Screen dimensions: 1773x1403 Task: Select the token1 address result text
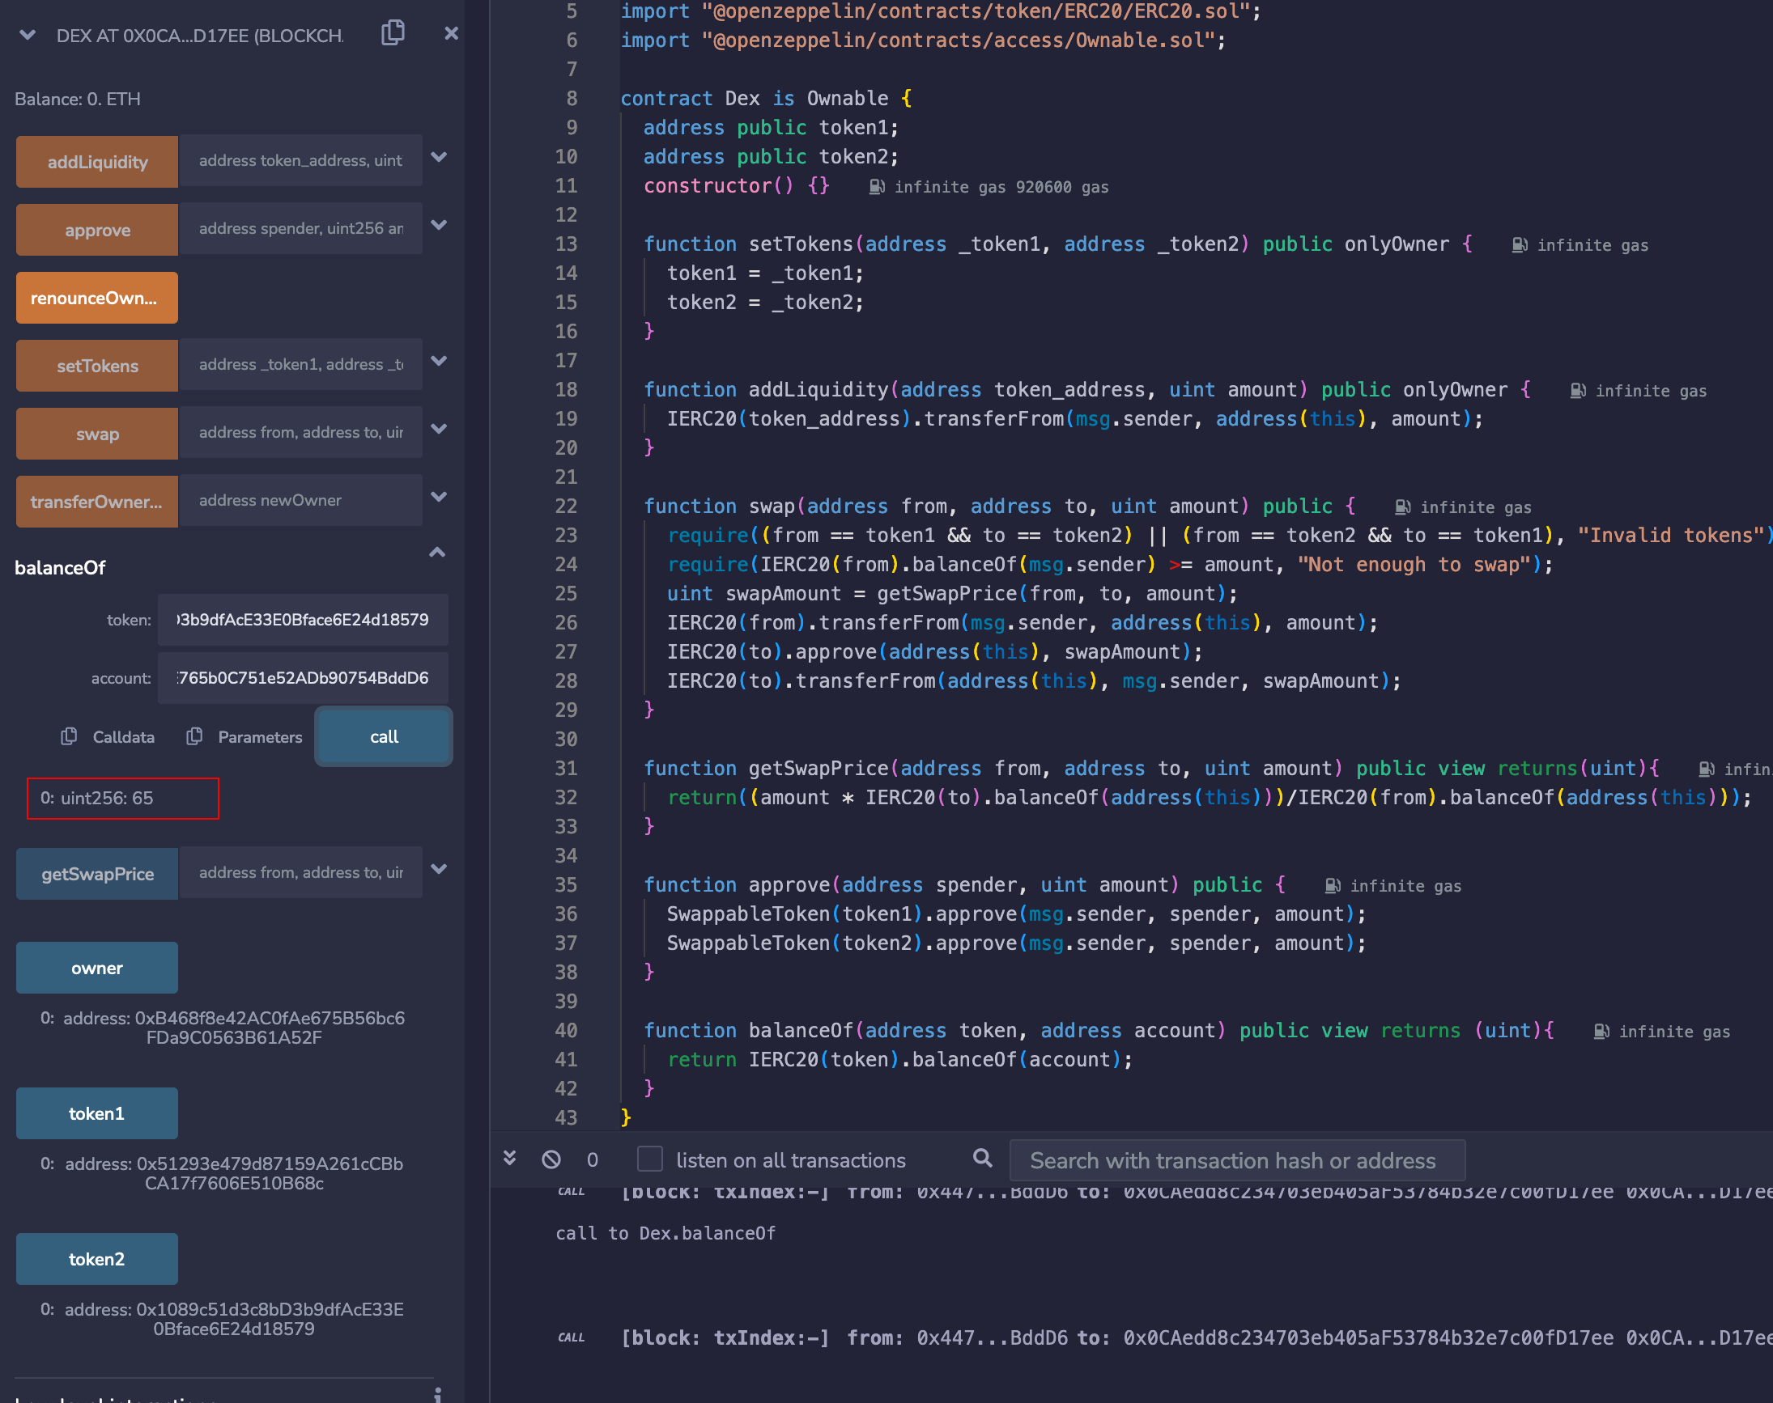coord(234,1174)
